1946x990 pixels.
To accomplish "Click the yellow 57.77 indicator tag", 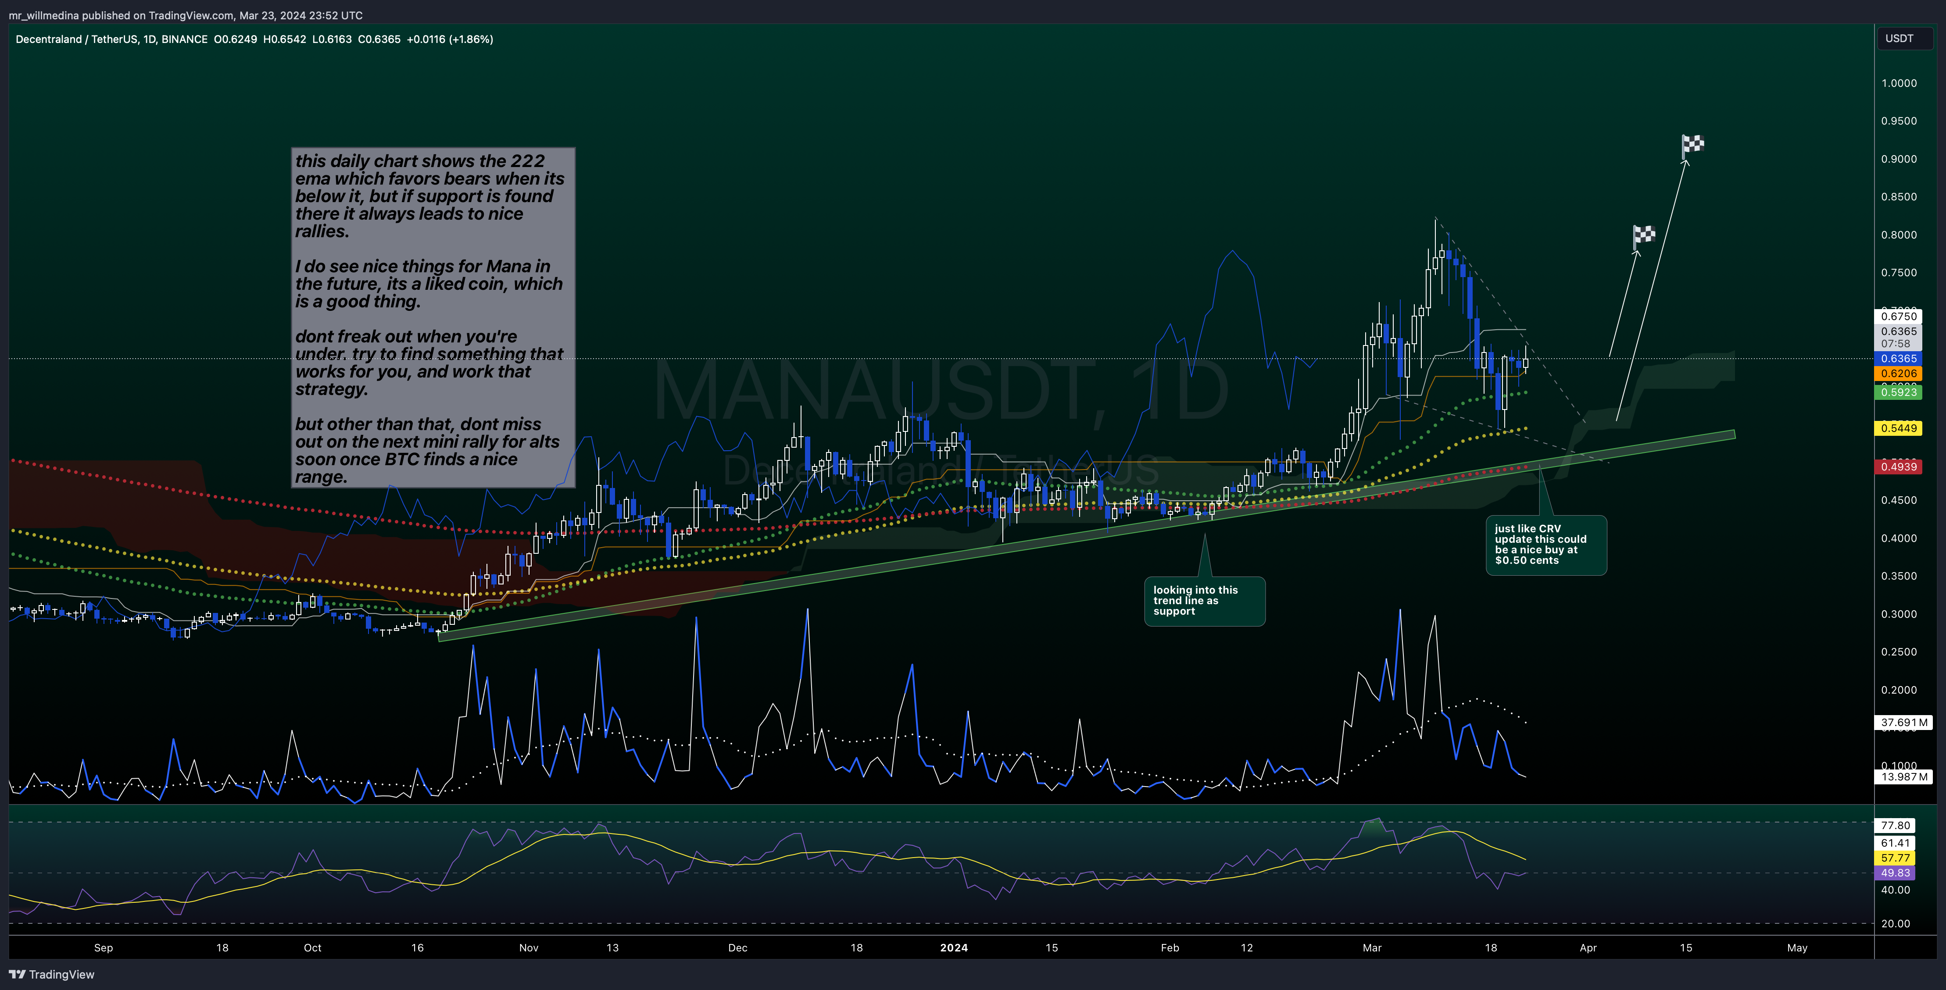I will pyautogui.click(x=1896, y=858).
